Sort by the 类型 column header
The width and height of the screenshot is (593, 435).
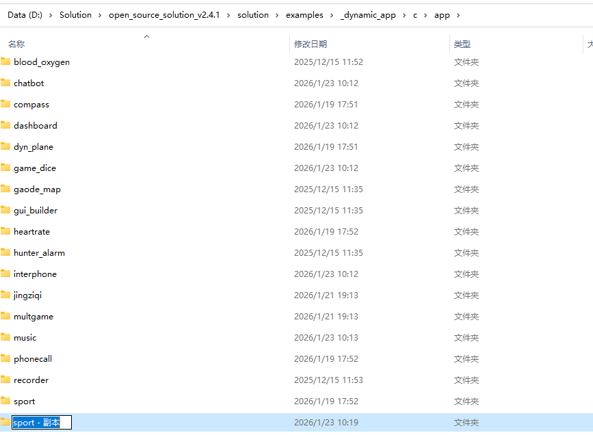click(x=462, y=44)
